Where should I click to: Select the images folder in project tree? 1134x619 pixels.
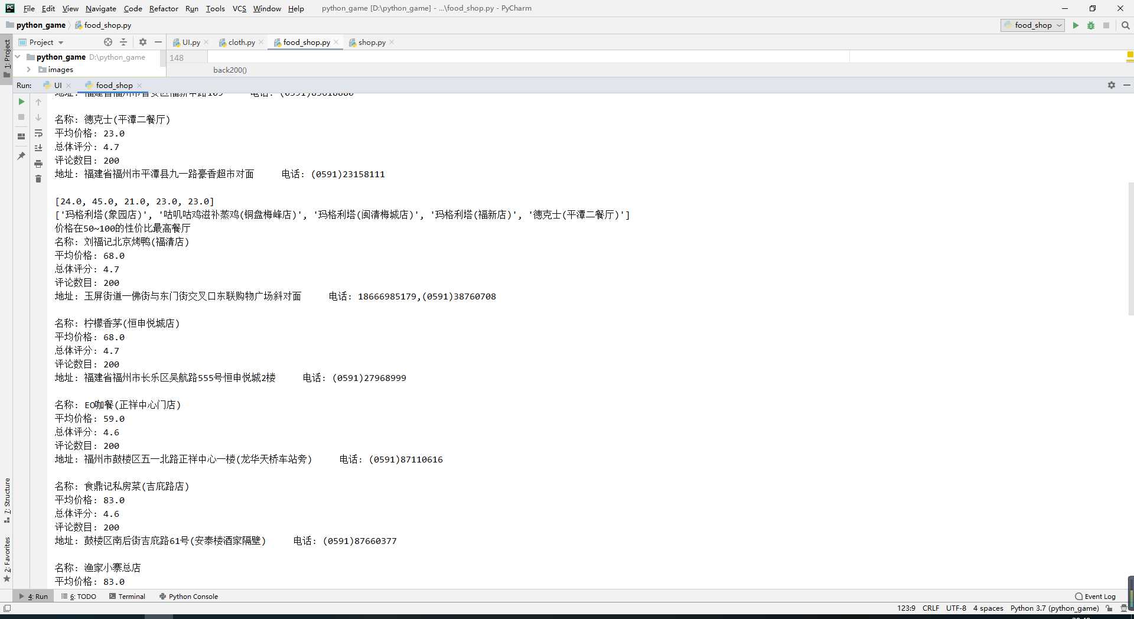56,69
